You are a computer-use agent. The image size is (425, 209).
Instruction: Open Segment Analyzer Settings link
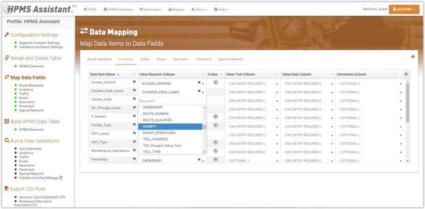39,43
